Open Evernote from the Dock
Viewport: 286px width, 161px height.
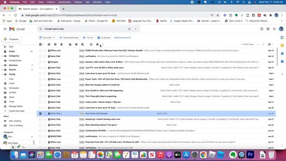233,155
